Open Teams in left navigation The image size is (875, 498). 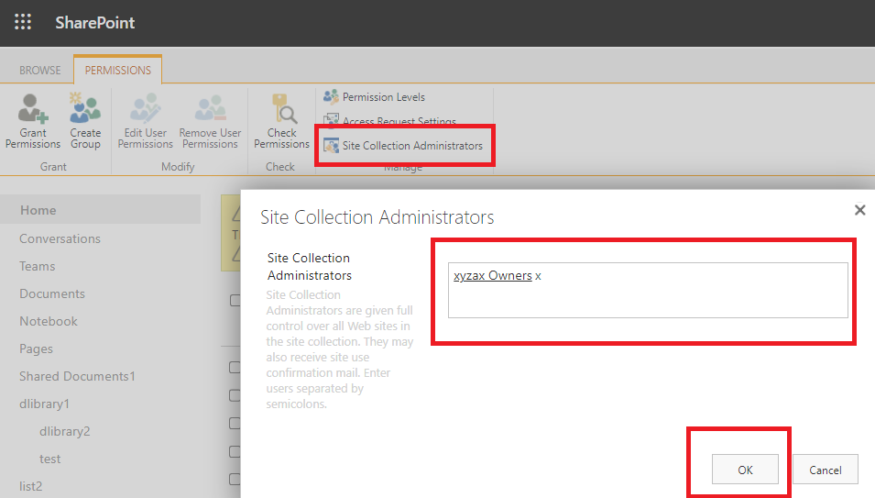(38, 266)
